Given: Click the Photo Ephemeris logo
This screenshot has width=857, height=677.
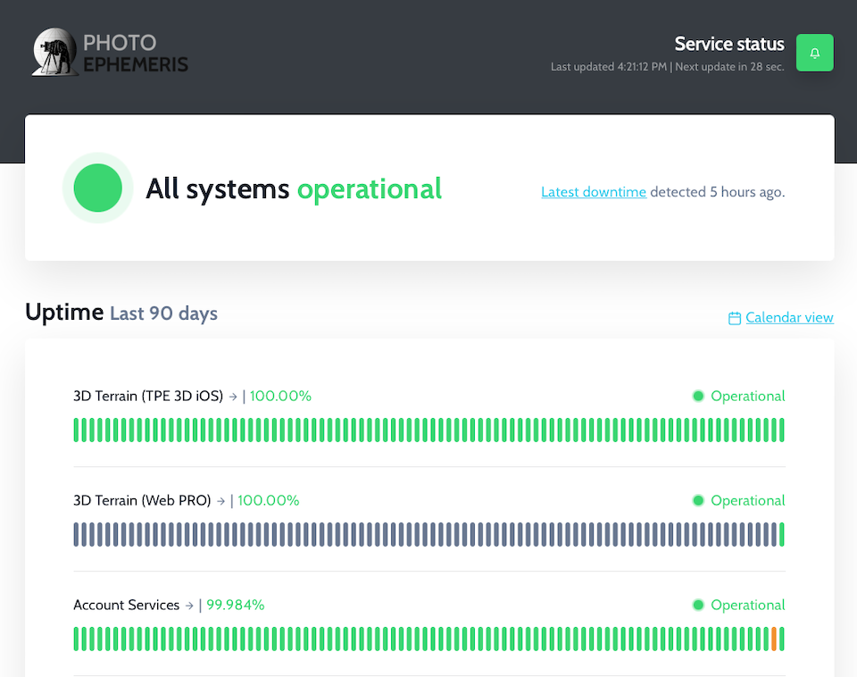Looking at the screenshot, I should [110, 54].
